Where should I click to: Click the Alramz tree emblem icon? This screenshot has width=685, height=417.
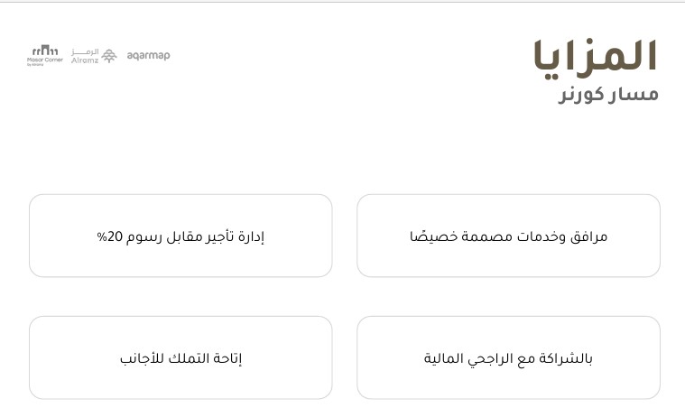pyautogui.click(x=108, y=56)
